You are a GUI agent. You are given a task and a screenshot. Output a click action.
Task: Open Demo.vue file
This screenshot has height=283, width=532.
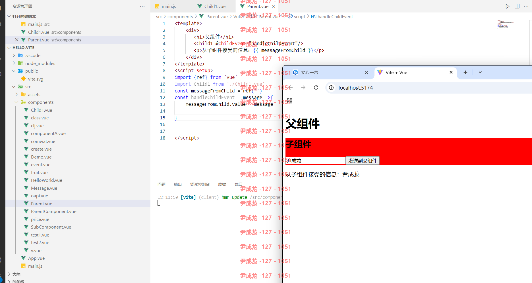pyautogui.click(x=41, y=157)
